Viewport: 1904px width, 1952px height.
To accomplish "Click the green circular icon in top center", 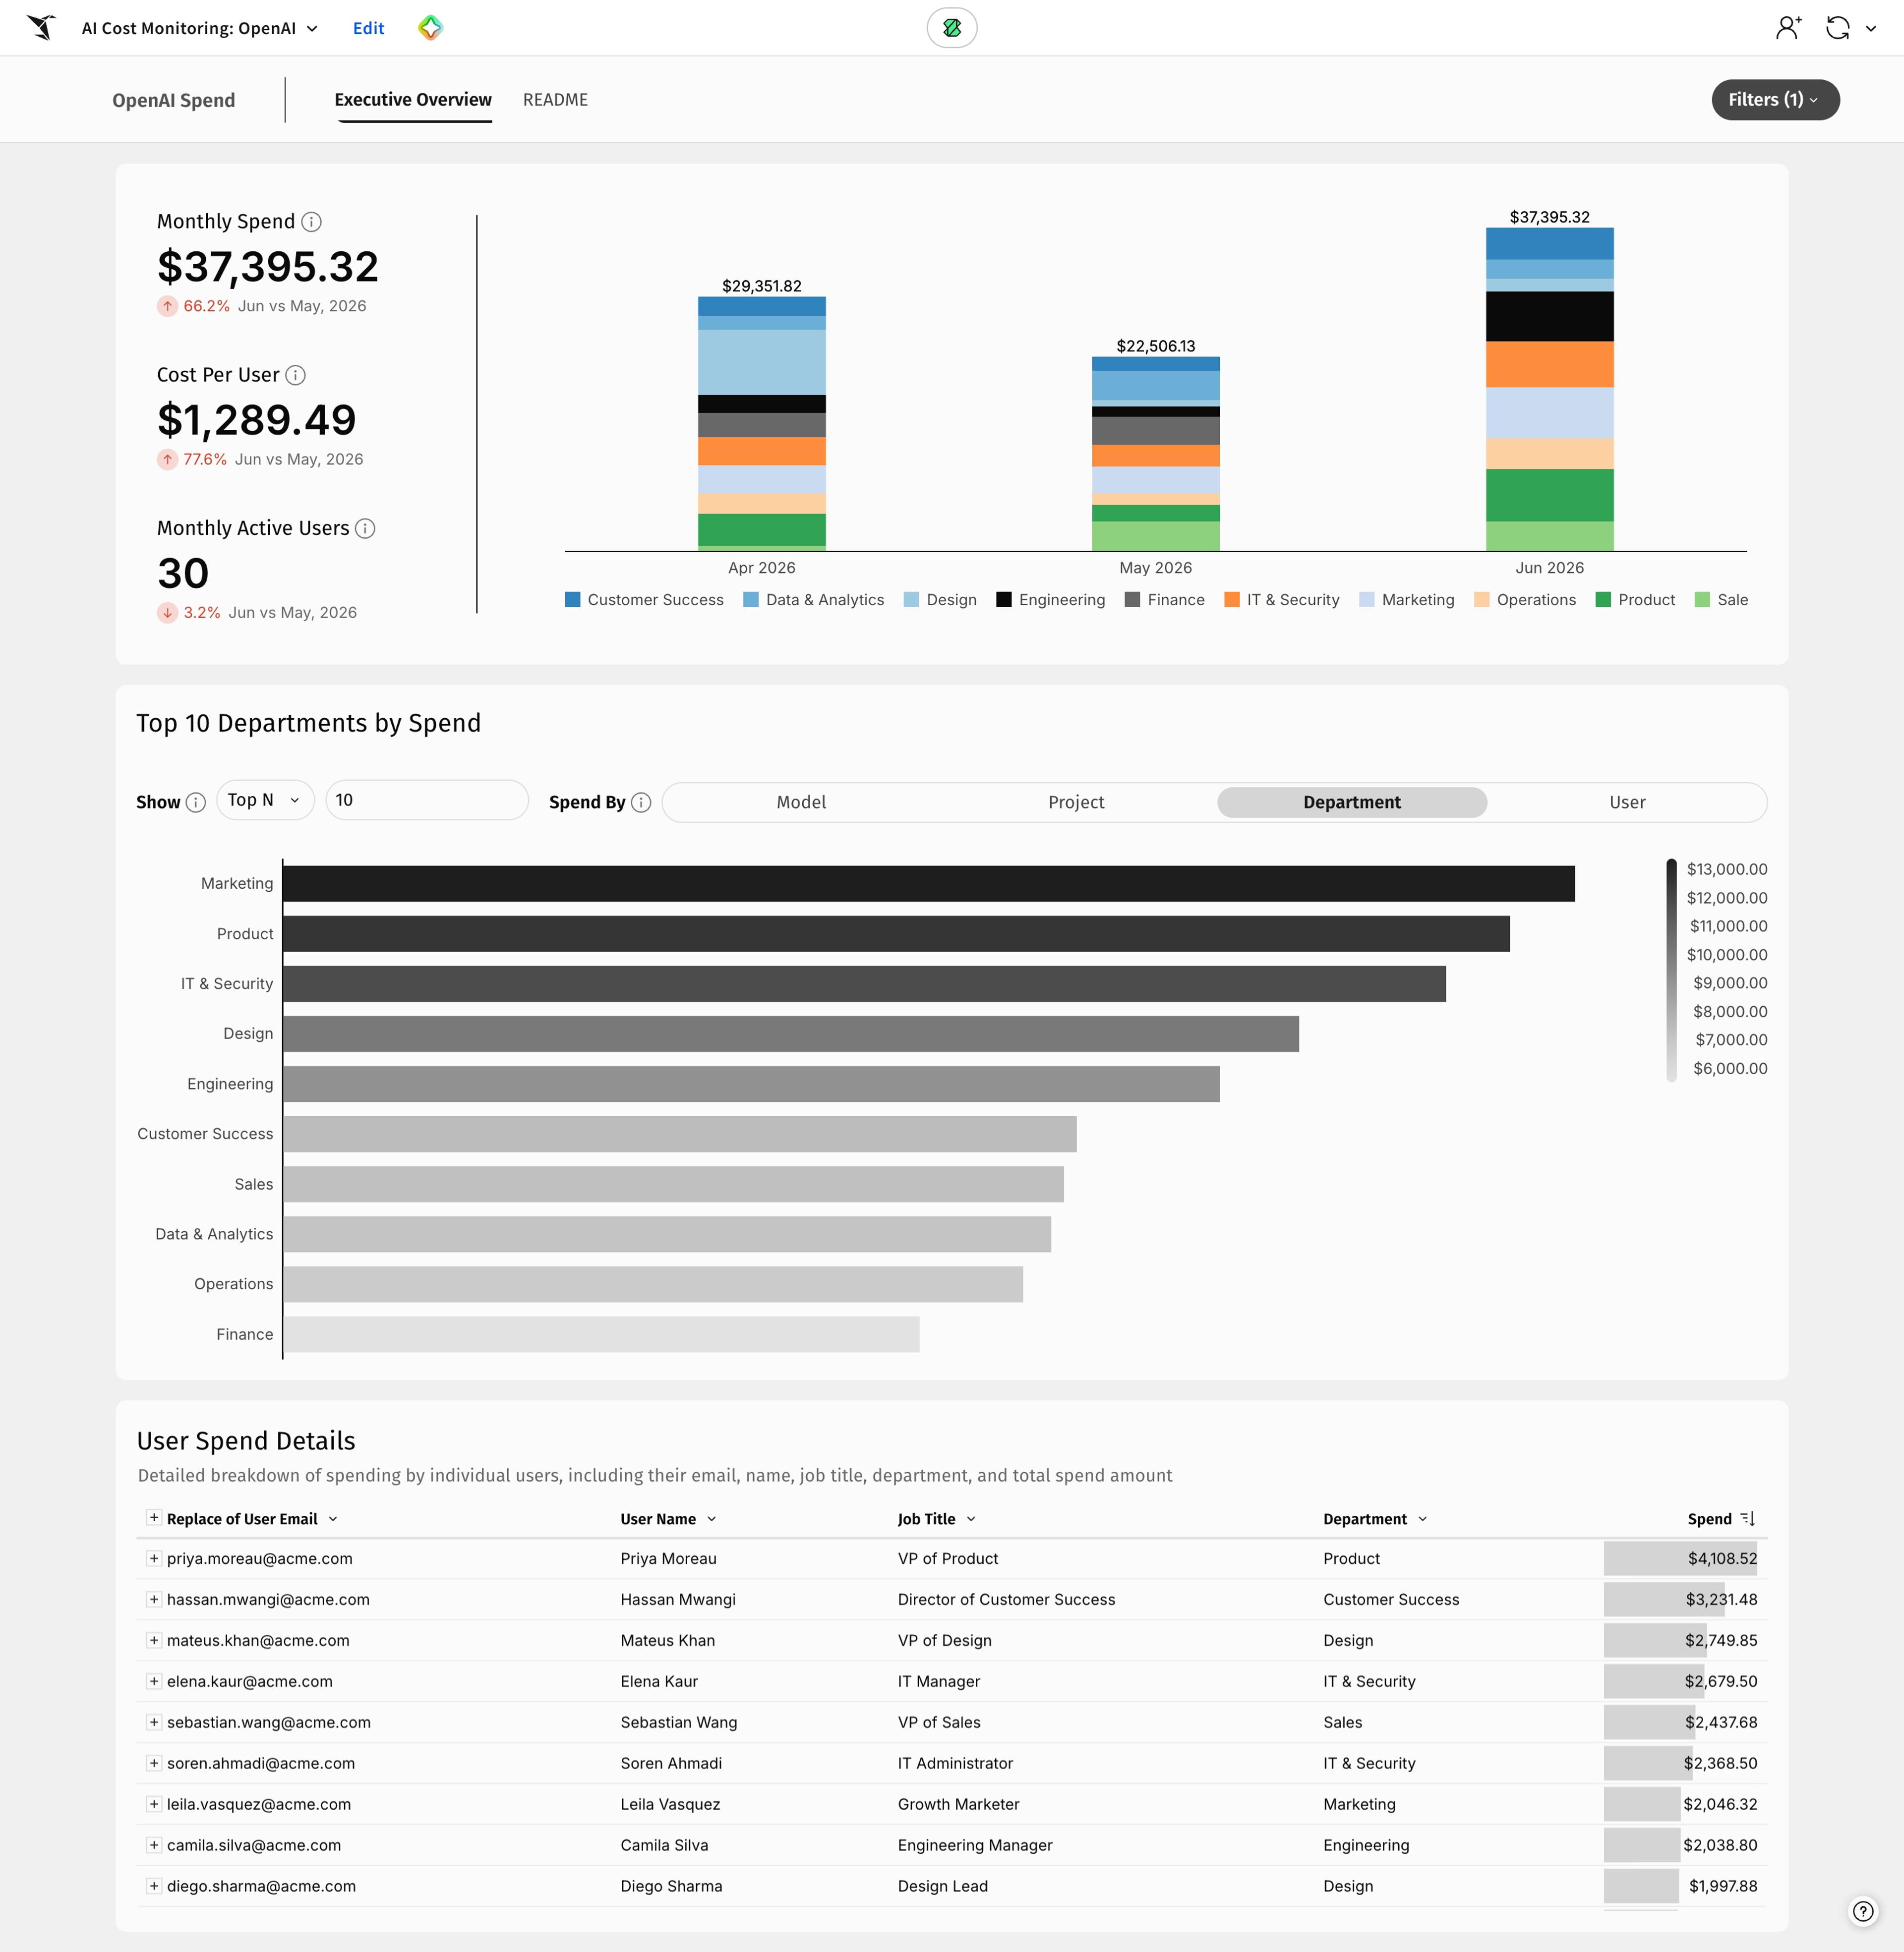I will (x=952, y=28).
